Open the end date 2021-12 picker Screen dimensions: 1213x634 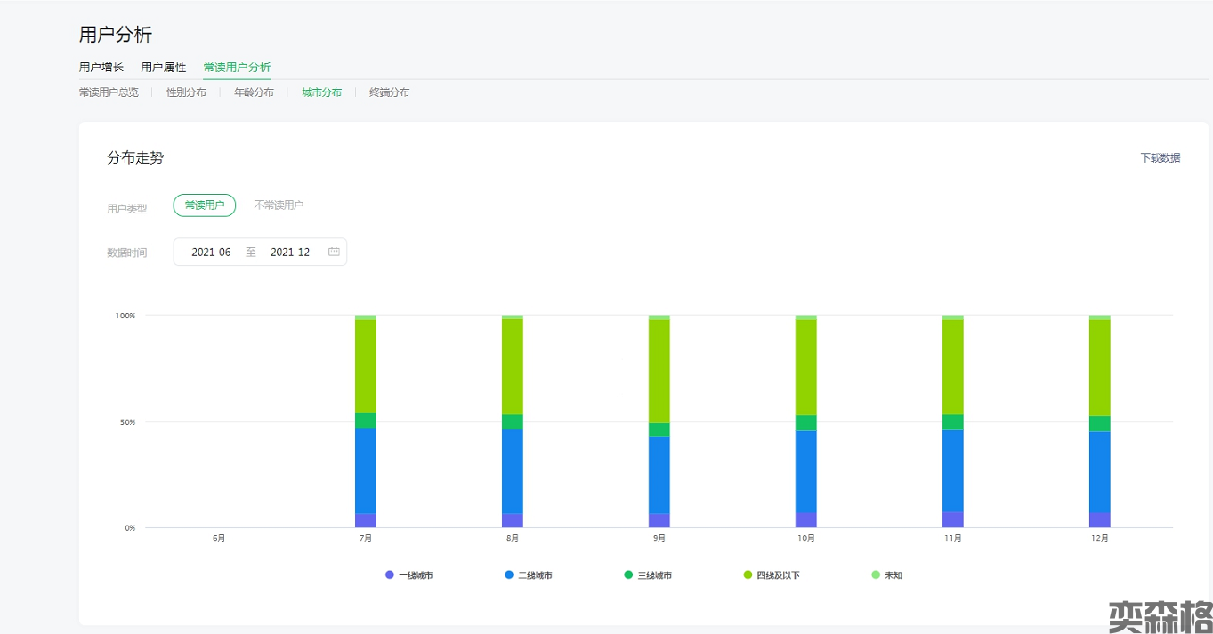pyautogui.click(x=290, y=252)
